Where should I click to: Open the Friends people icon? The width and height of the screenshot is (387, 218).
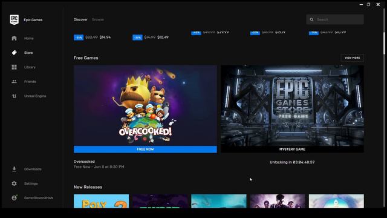point(15,82)
